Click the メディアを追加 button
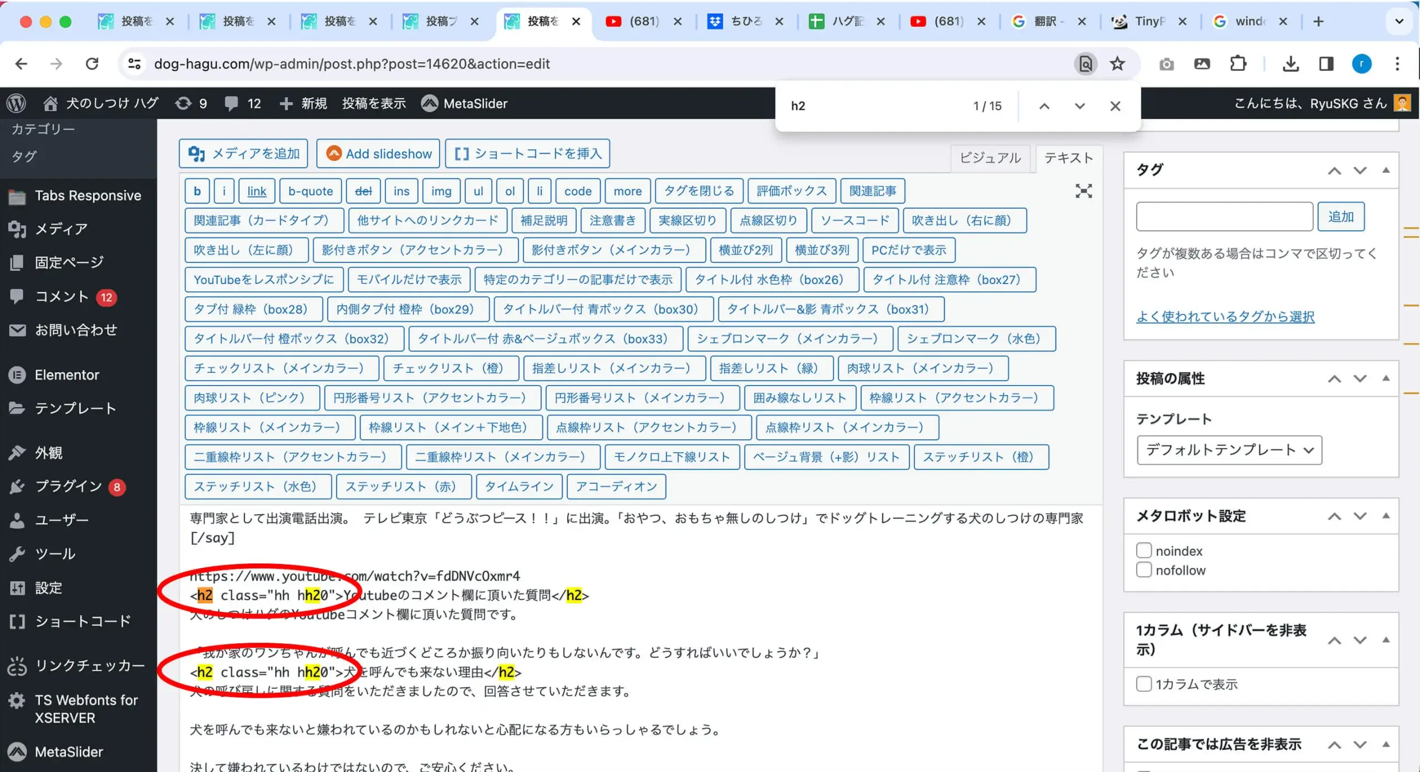Screen dimensions: 1420x772 tap(243, 153)
